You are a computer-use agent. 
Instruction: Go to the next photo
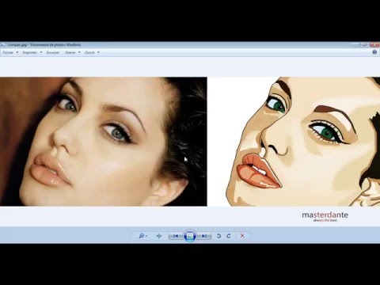(x=204, y=236)
